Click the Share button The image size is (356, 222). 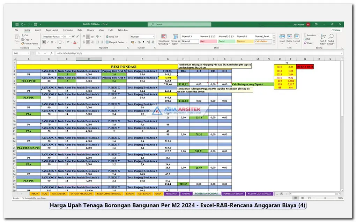coord(336,30)
